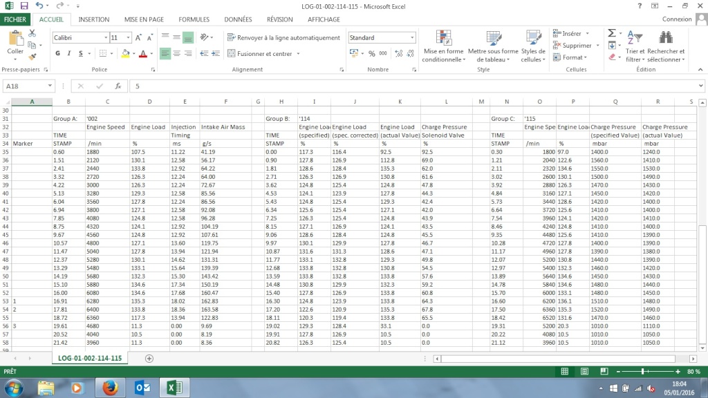Add a new sheet with plus icon
Screen dimensions: 708x398
pyautogui.click(x=149, y=358)
